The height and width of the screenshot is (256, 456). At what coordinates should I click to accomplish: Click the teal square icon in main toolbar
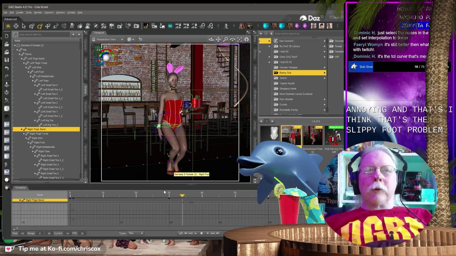click(x=170, y=26)
